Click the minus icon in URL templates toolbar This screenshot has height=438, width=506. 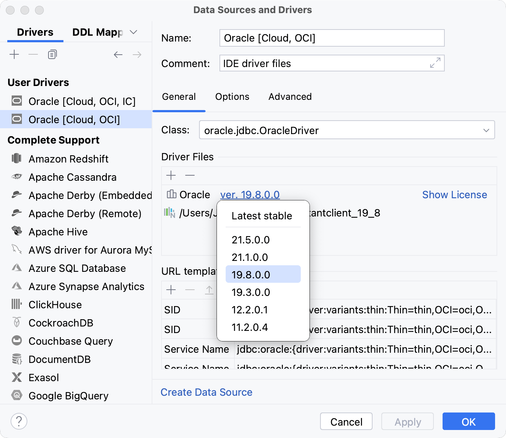190,290
